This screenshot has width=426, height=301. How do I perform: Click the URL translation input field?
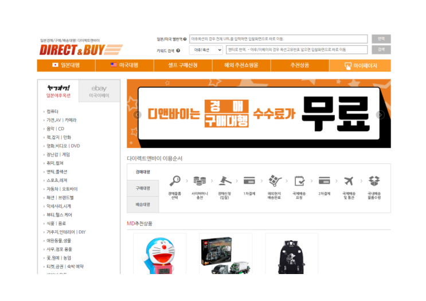(x=279, y=39)
